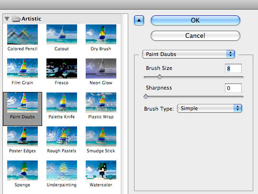258x194 pixels.
Task: Collapse the Artistic folder triangle
Action: tap(7, 19)
